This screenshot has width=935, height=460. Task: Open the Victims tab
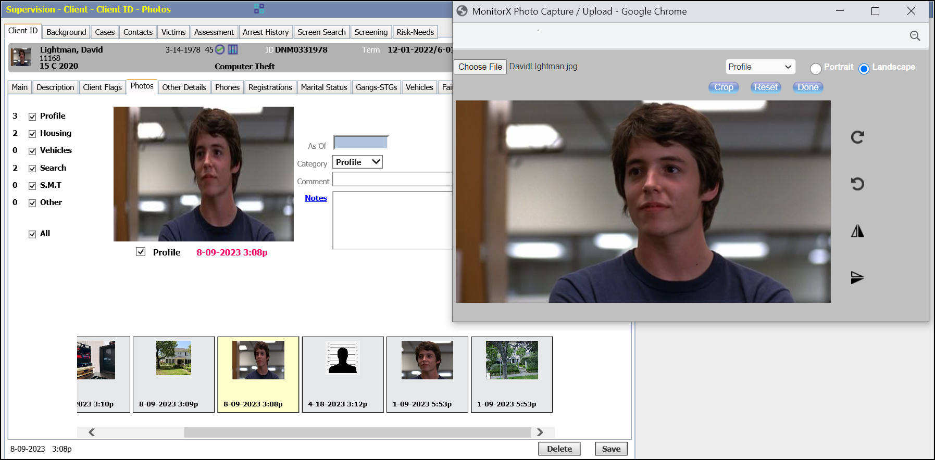(173, 32)
